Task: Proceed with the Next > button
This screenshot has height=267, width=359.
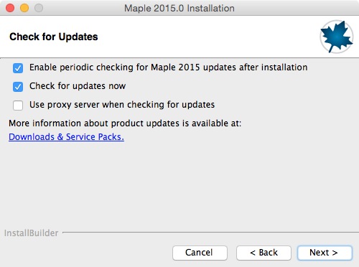Action: point(325,253)
